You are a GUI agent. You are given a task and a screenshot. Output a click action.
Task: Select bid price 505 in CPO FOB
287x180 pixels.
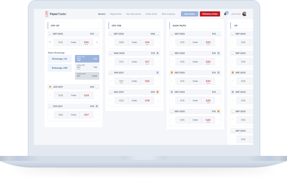(x=121, y=42)
